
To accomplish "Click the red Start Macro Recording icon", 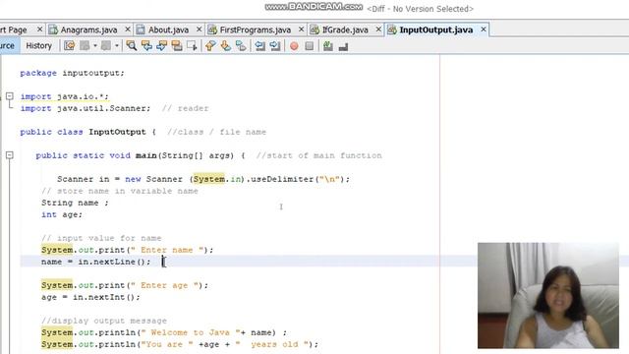I will click(294, 46).
